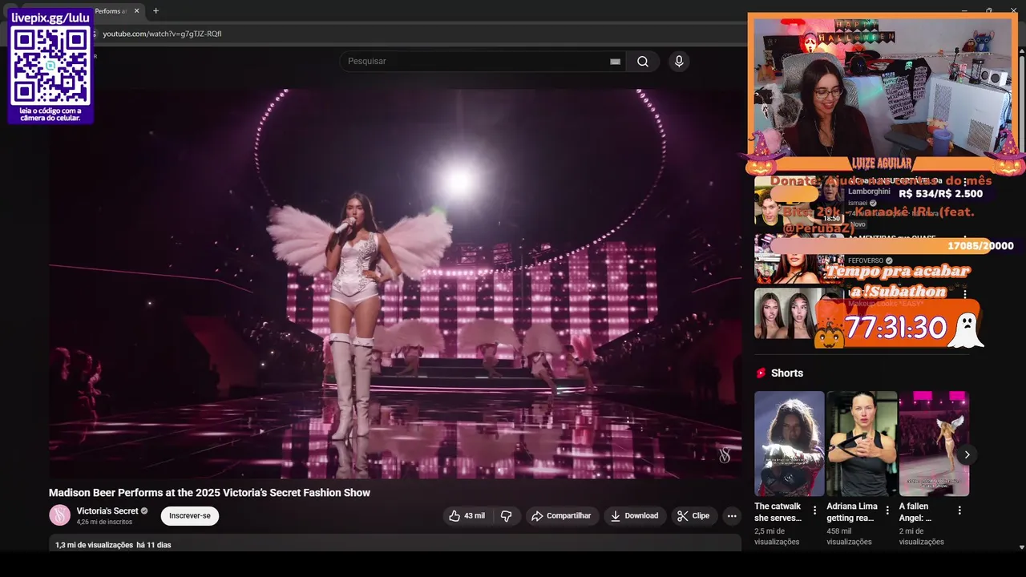Click the video title 'Madison Beer Performs at...'
The width and height of the screenshot is (1026, 577).
(x=209, y=493)
